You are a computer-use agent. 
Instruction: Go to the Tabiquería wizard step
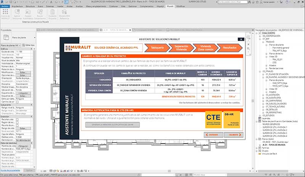(157, 48)
